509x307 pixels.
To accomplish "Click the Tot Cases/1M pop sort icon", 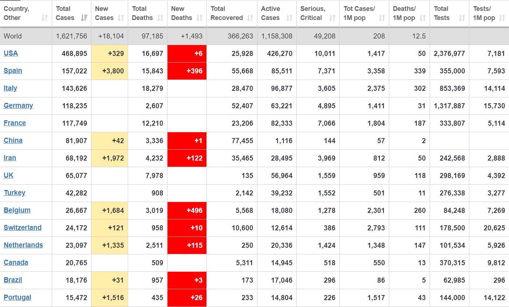I will click(382, 18).
